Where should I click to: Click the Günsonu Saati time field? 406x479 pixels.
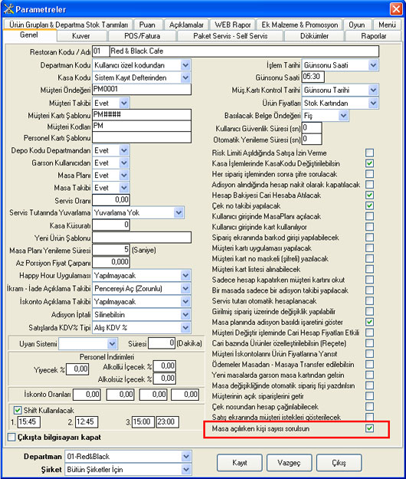313,77
